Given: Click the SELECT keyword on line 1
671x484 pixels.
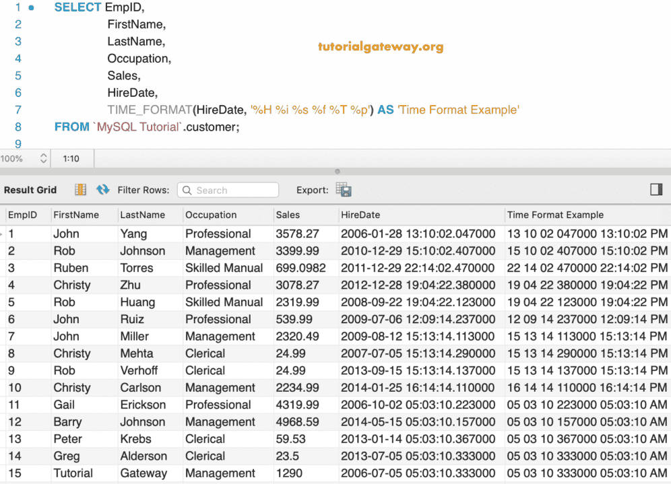Looking at the screenshot, I should click(78, 7).
